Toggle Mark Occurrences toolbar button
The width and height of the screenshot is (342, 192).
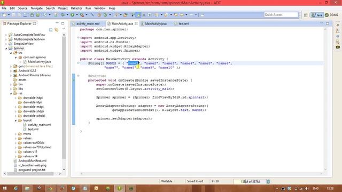[x=138, y=15]
